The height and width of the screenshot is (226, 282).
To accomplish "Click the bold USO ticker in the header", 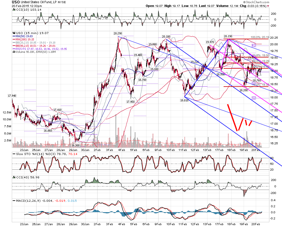I will (x=16, y=2).
